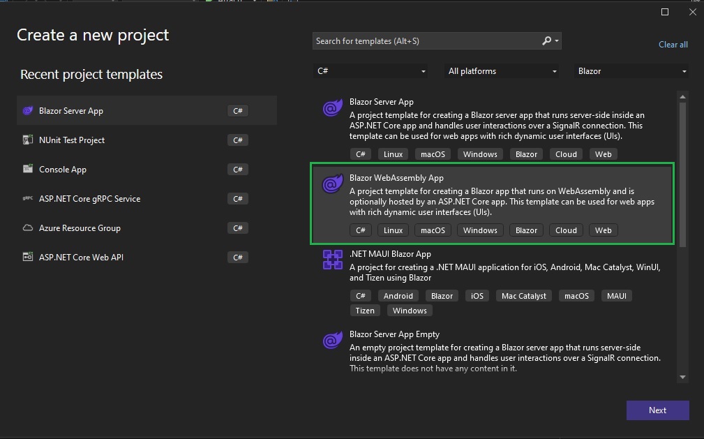The width and height of the screenshot is (704, 439).
Task: Click the Cloud tag under Blazor WebAssembly App
Action: [566, 230]
